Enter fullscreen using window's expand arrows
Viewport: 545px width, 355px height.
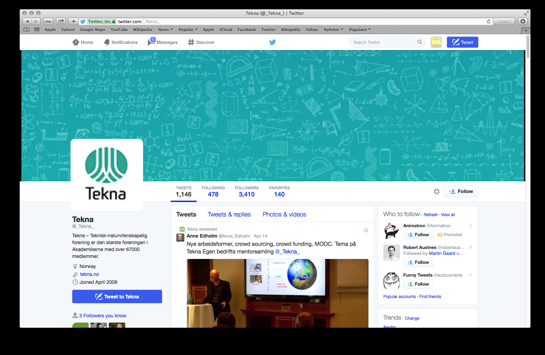coord(526,13)
